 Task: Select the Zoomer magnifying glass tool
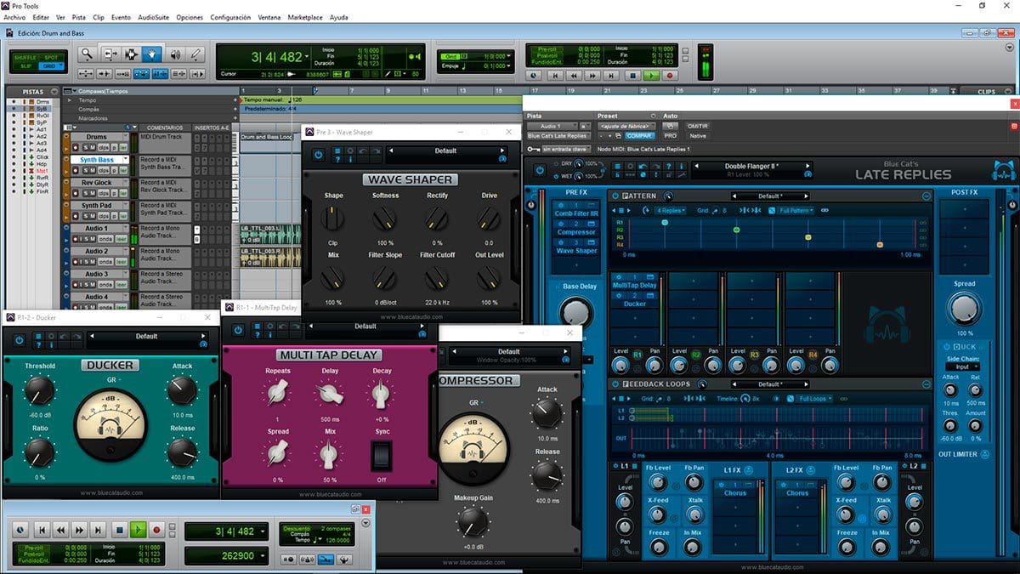tap(87, 54)
